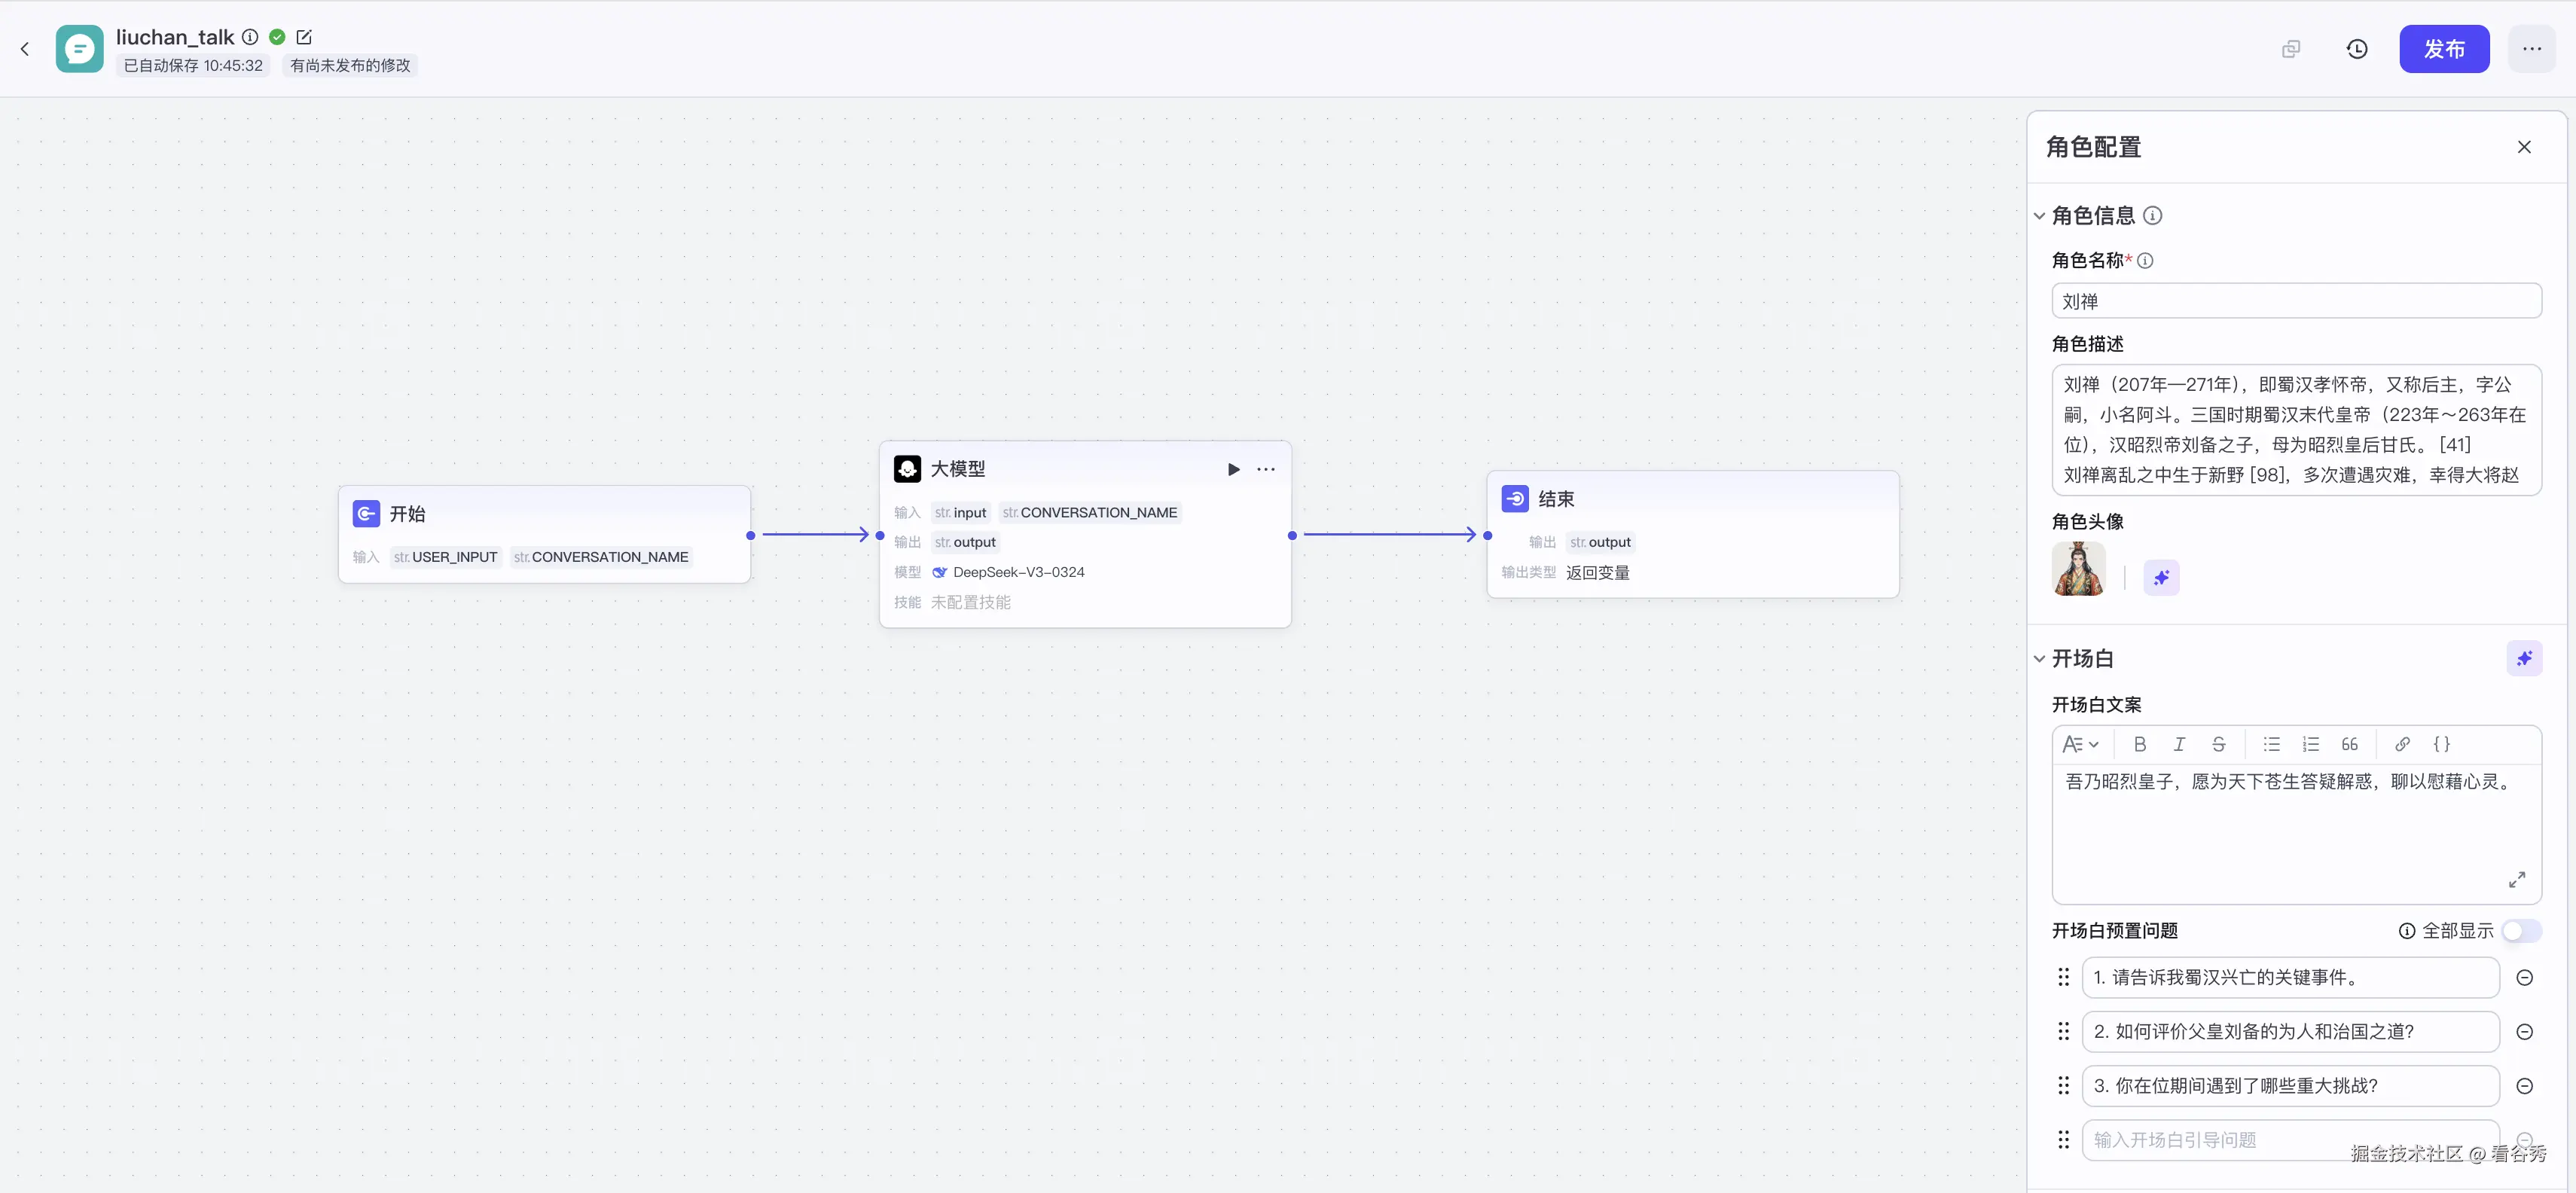Image resolution: width=2576 pixels, height=1193 pixels.
Task: Collapse the 开场白 section
Action: [2039, 659]
